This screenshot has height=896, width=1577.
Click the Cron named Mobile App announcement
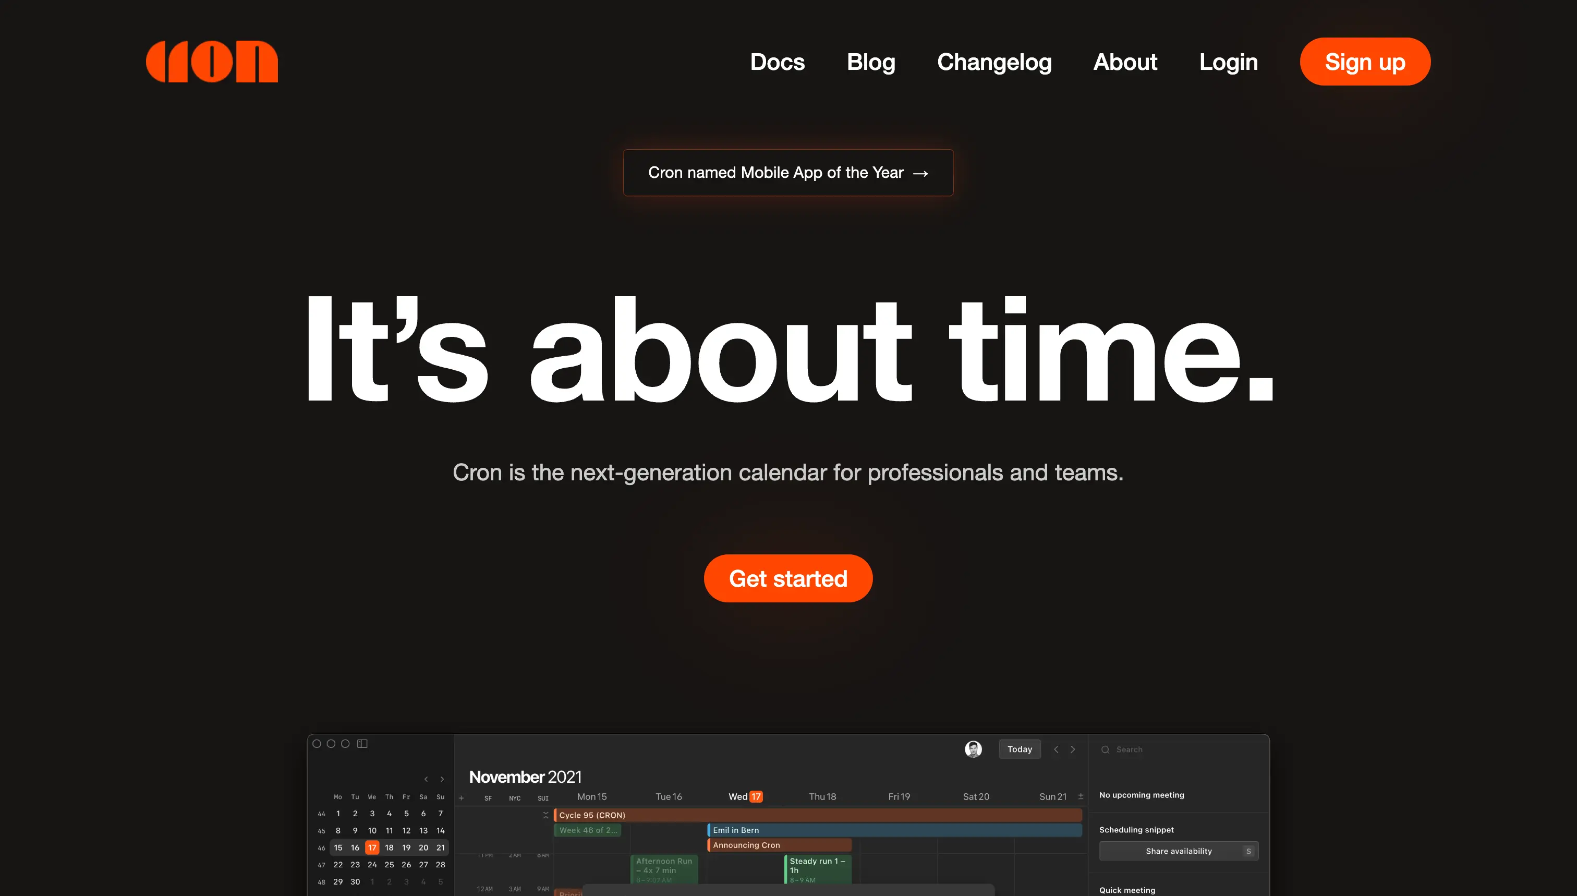[x=787, y=172]
